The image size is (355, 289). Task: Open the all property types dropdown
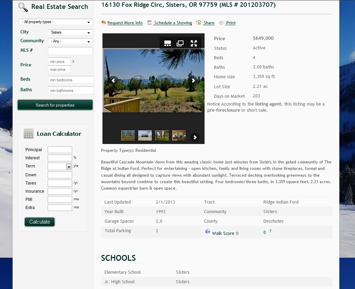[55, 21]
